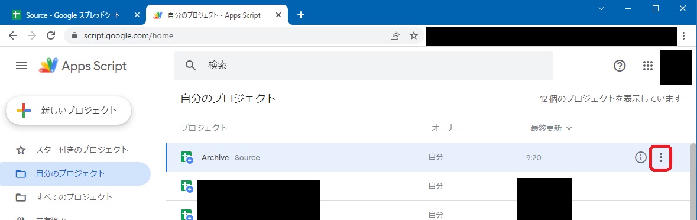Switch to the Source Google スプレッドシート tab
The image size is (697, 220).
coord(73,15)
